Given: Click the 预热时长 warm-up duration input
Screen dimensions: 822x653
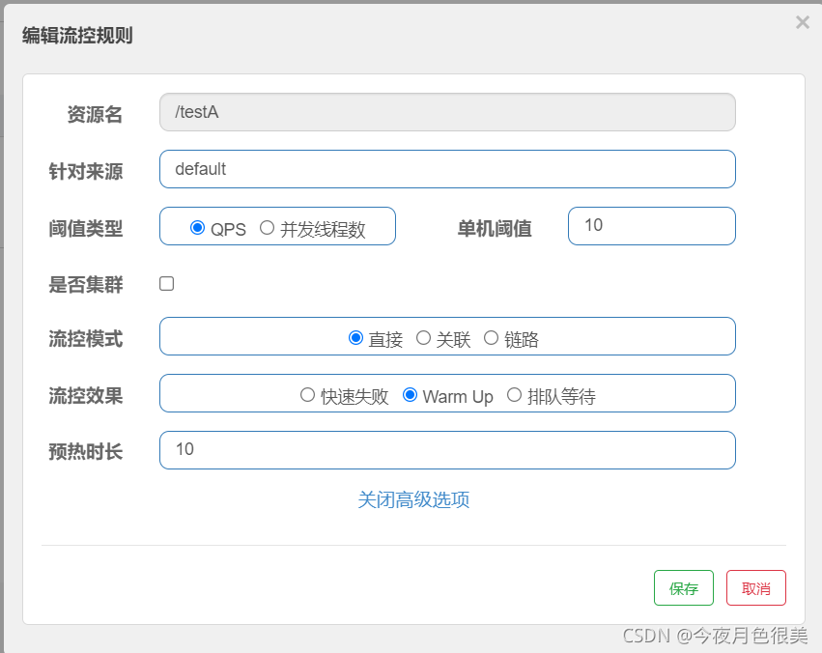Looking at the screenshot, I should [447, 450].
